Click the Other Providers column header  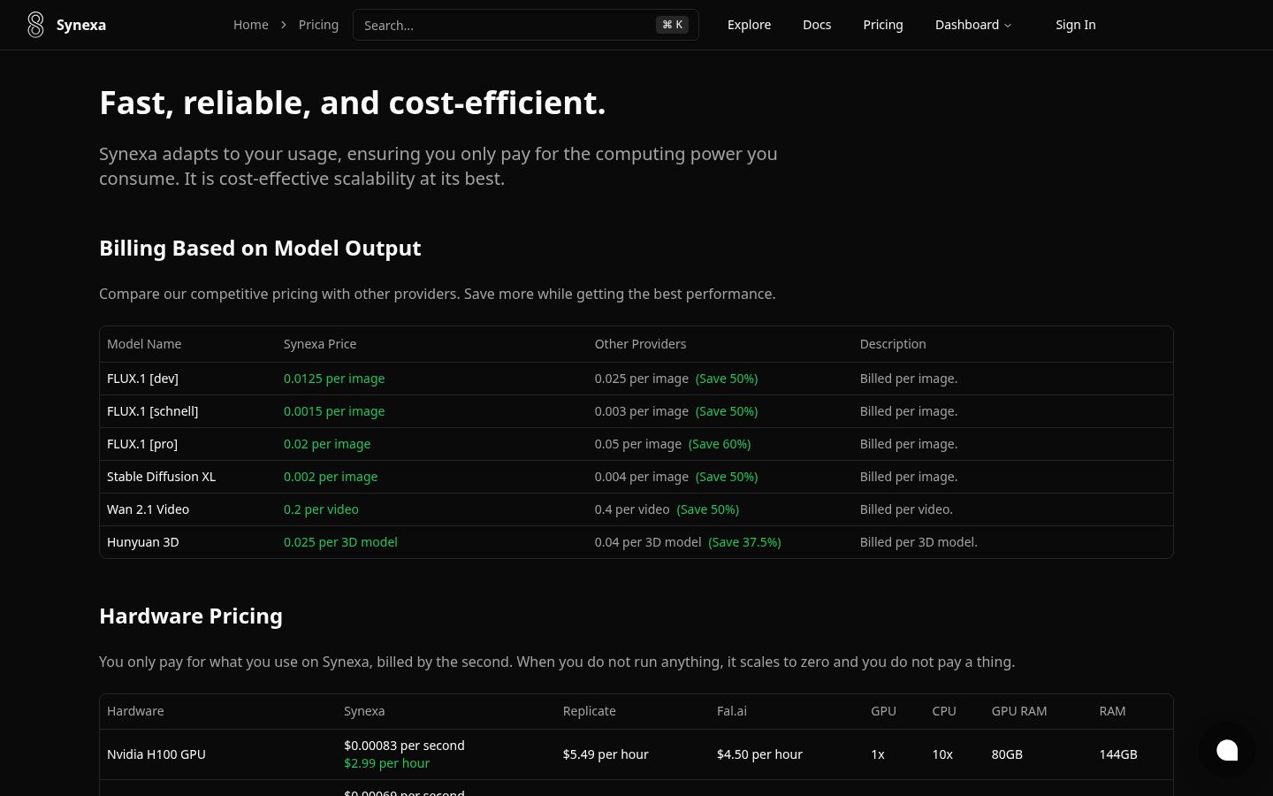click(x=640, y=344)
